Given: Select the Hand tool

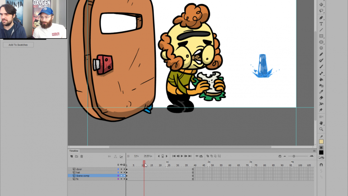Looking at the screenshot, I should (x=321, y=123).
